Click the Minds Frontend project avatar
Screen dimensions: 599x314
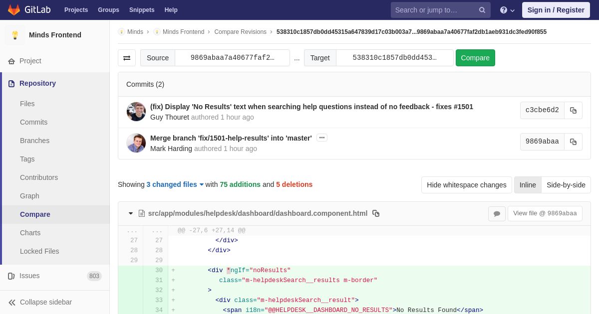tap(15, 35)
